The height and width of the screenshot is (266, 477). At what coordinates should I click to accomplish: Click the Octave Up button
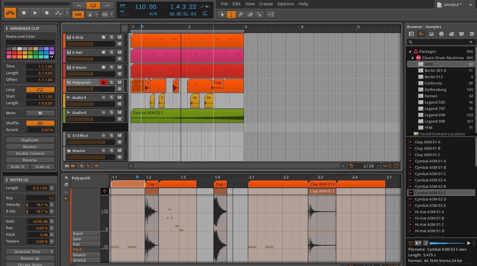[30, 258]
